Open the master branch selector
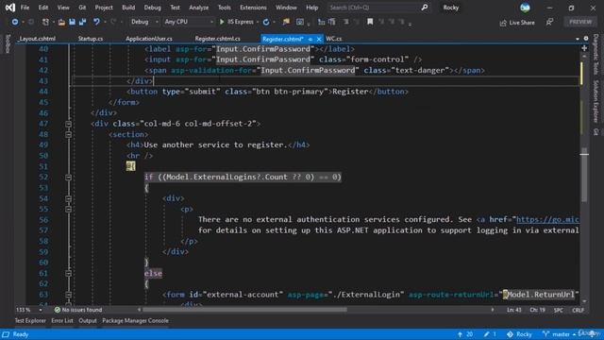Viewport: 604px width, 340px height. pyautogui.click(x=559, y=334)
